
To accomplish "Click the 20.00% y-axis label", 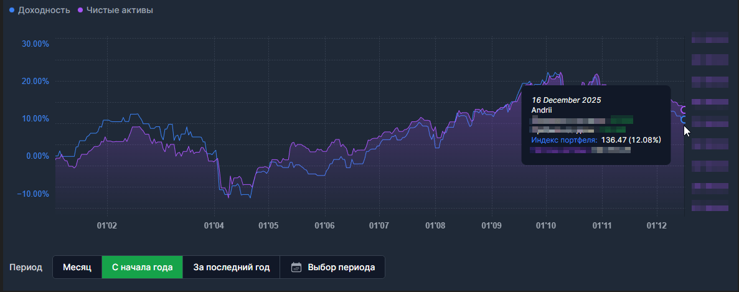I will tap(35, 81).
